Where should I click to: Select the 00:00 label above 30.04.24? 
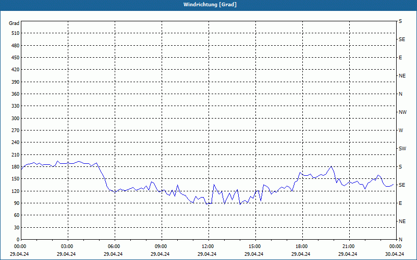[396, 246]
